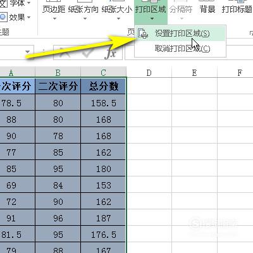Select column E header
The width and height of the screenshot is (253, 253).
click(x=194, y=73)
